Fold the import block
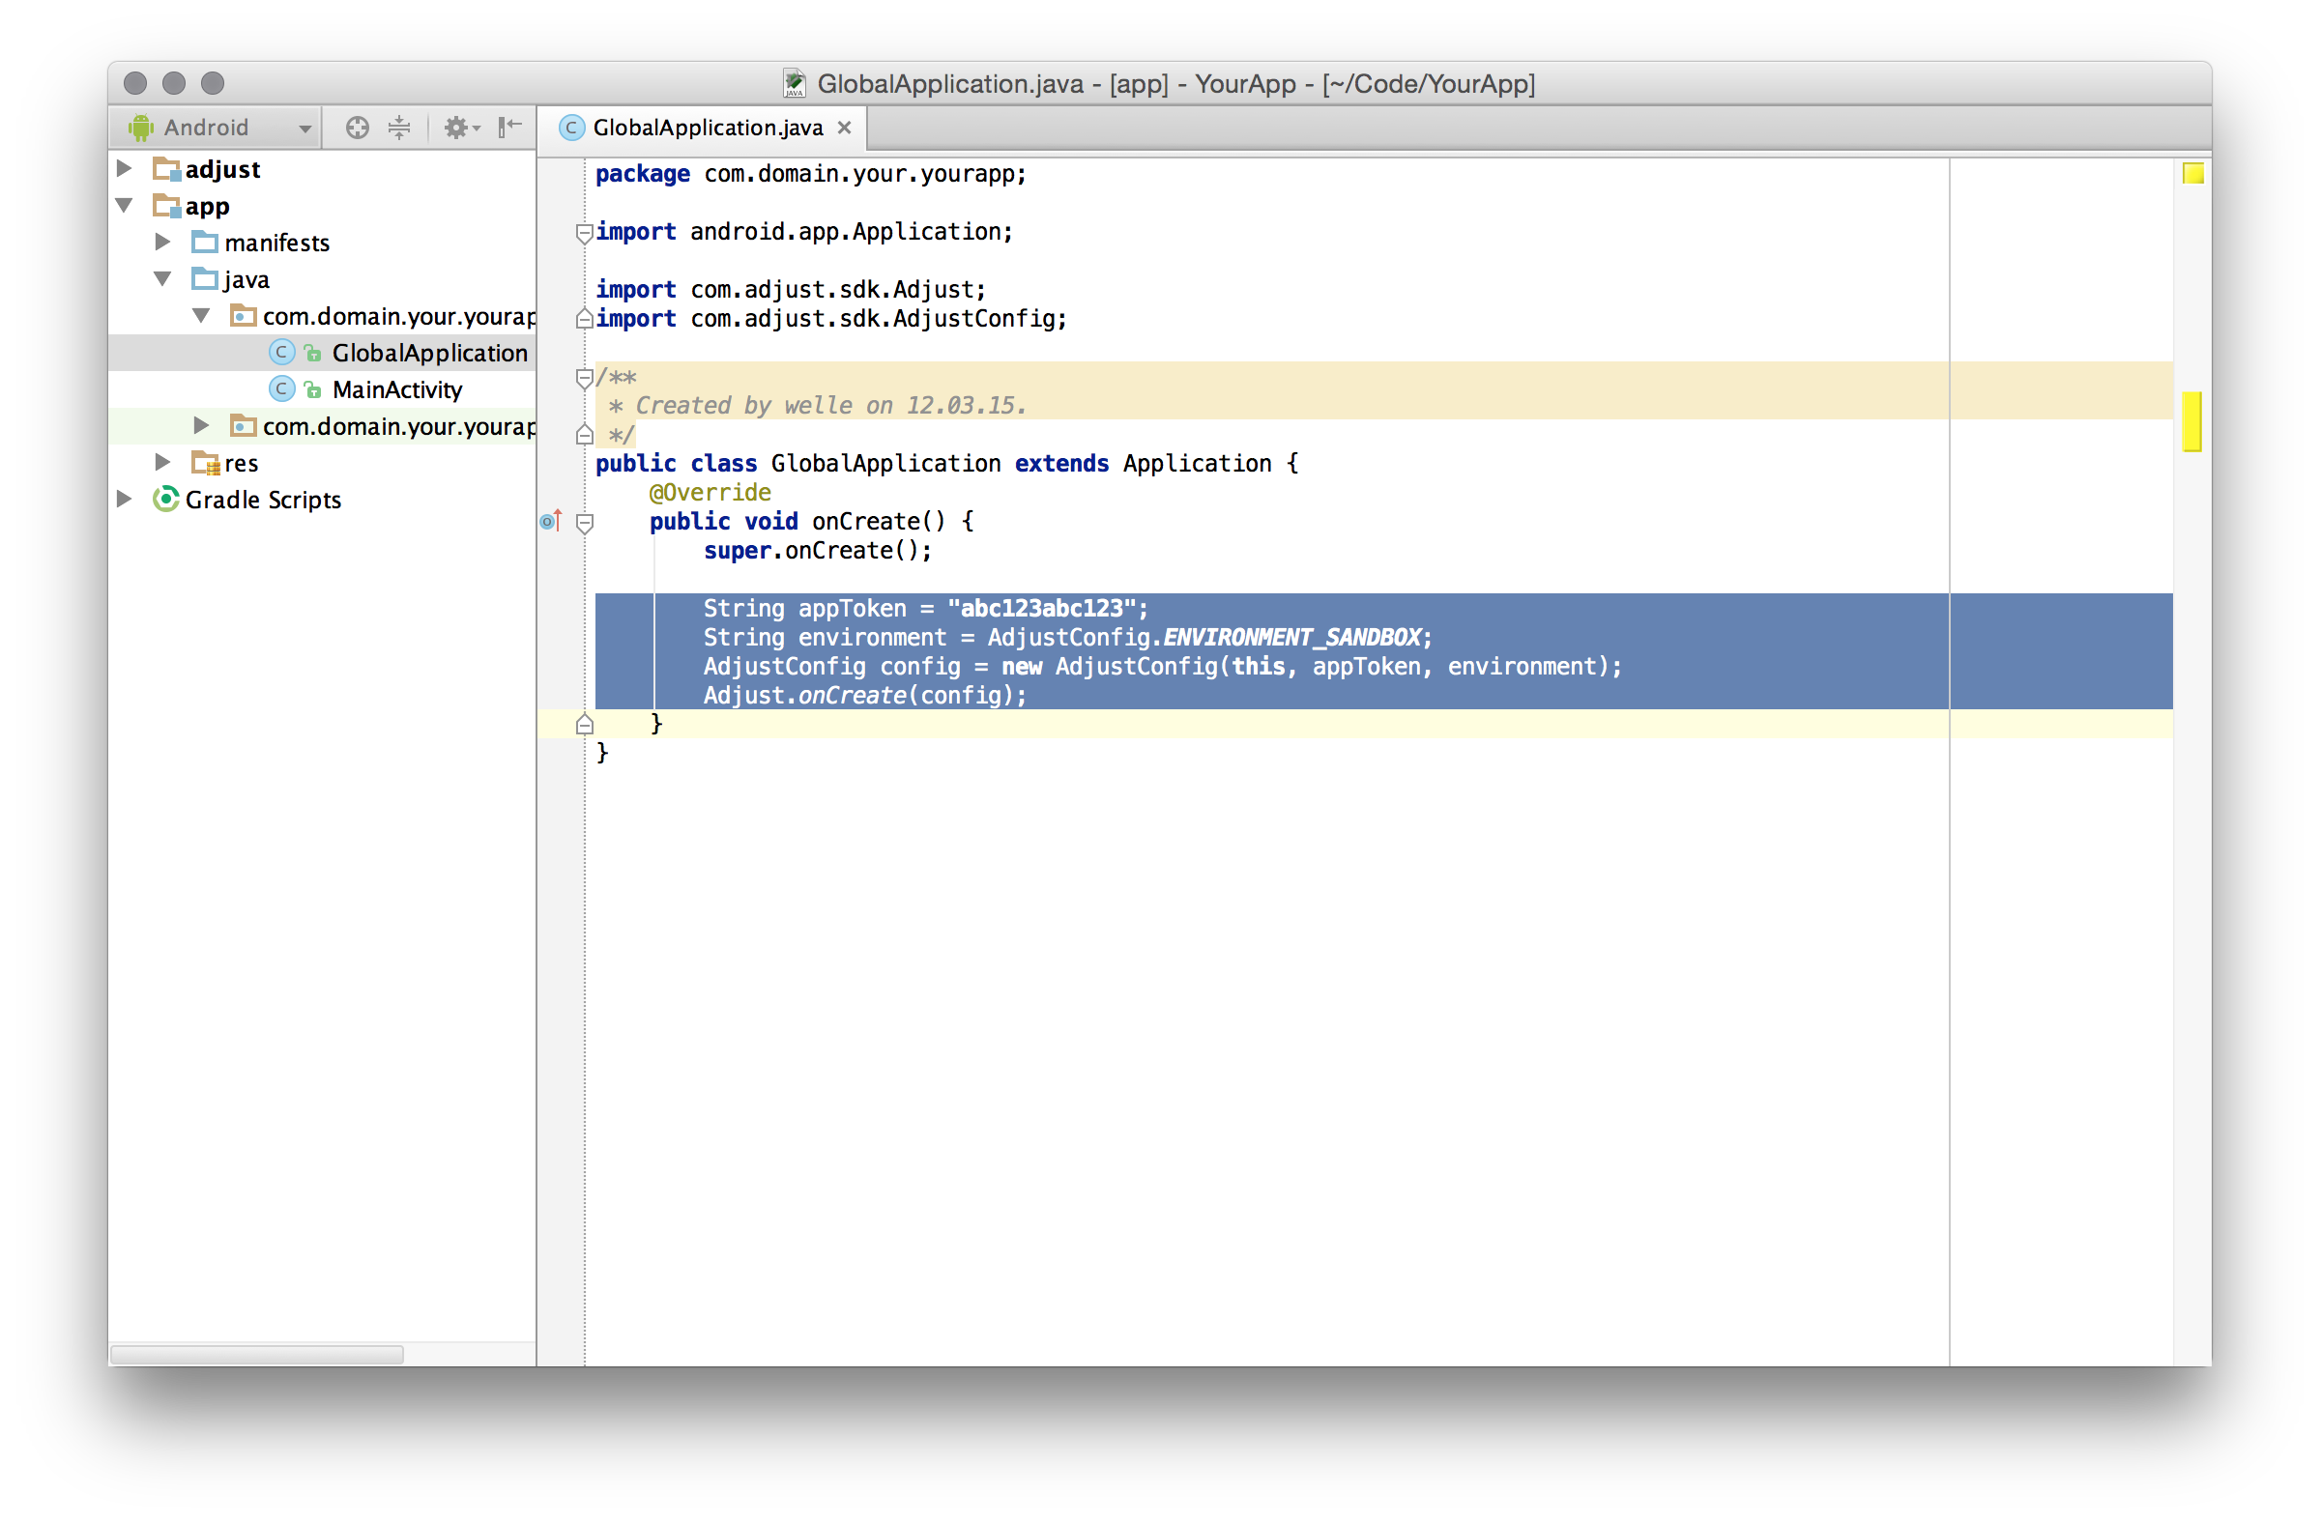The image size is (2320, 1521). [584, 232]
